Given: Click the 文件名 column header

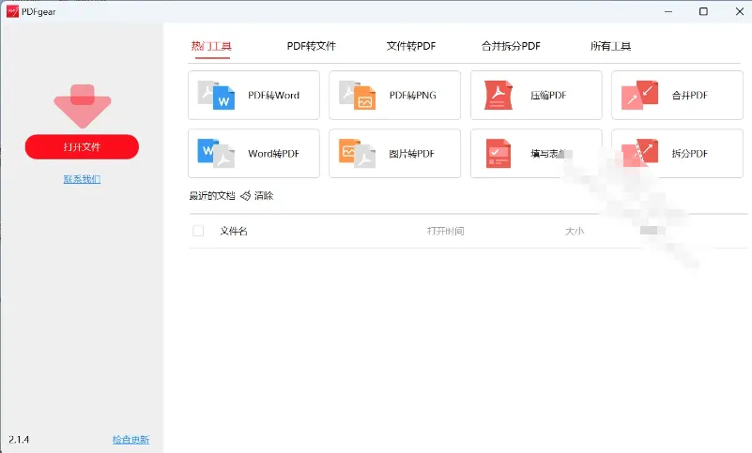Looking at the screenshot, I should pos(234,231).
